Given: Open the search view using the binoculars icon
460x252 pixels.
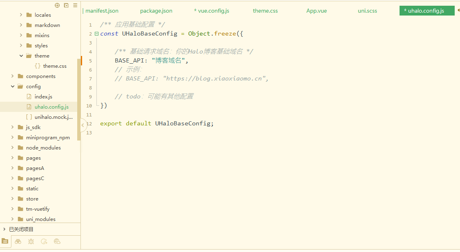Looking at the screenshot, I should (18, 241).
